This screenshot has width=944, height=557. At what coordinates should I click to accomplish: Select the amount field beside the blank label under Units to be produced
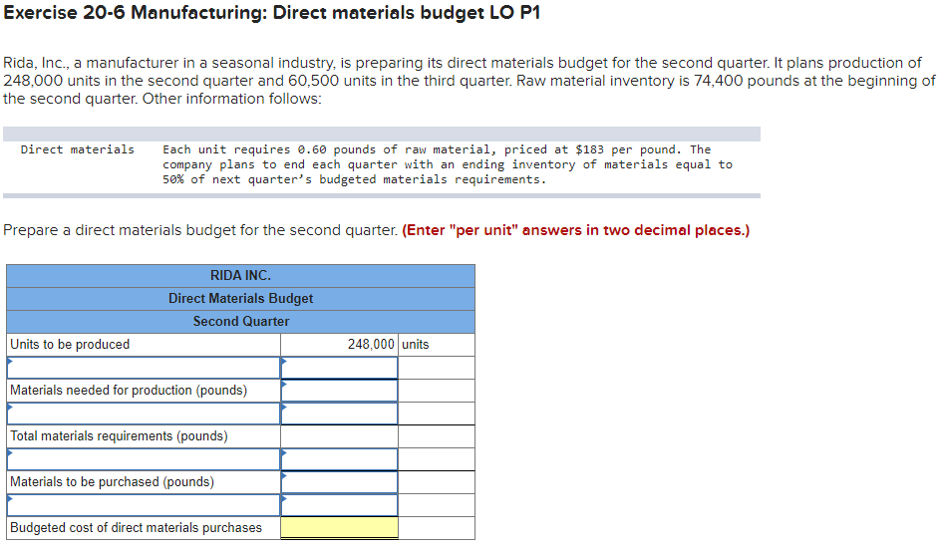click(340, 368)
